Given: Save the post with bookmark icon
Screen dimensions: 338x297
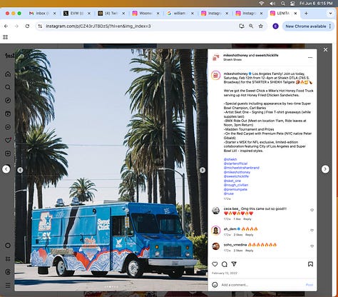Looking at the screenshot, I should pyautogui.click(x=310, y=264).
